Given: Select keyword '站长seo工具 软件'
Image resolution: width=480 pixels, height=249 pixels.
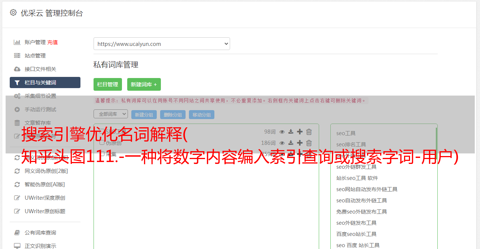Looking at the screenshot, I should 357,178.
